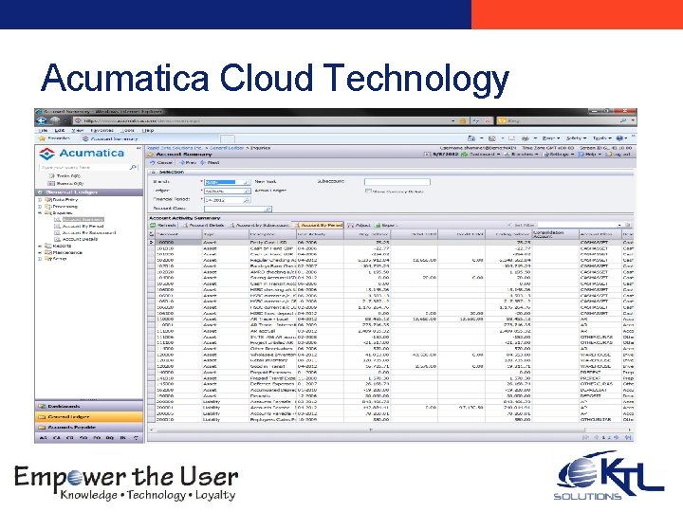
Task: Click the Favorites star icon
Action: coord(43,138)
